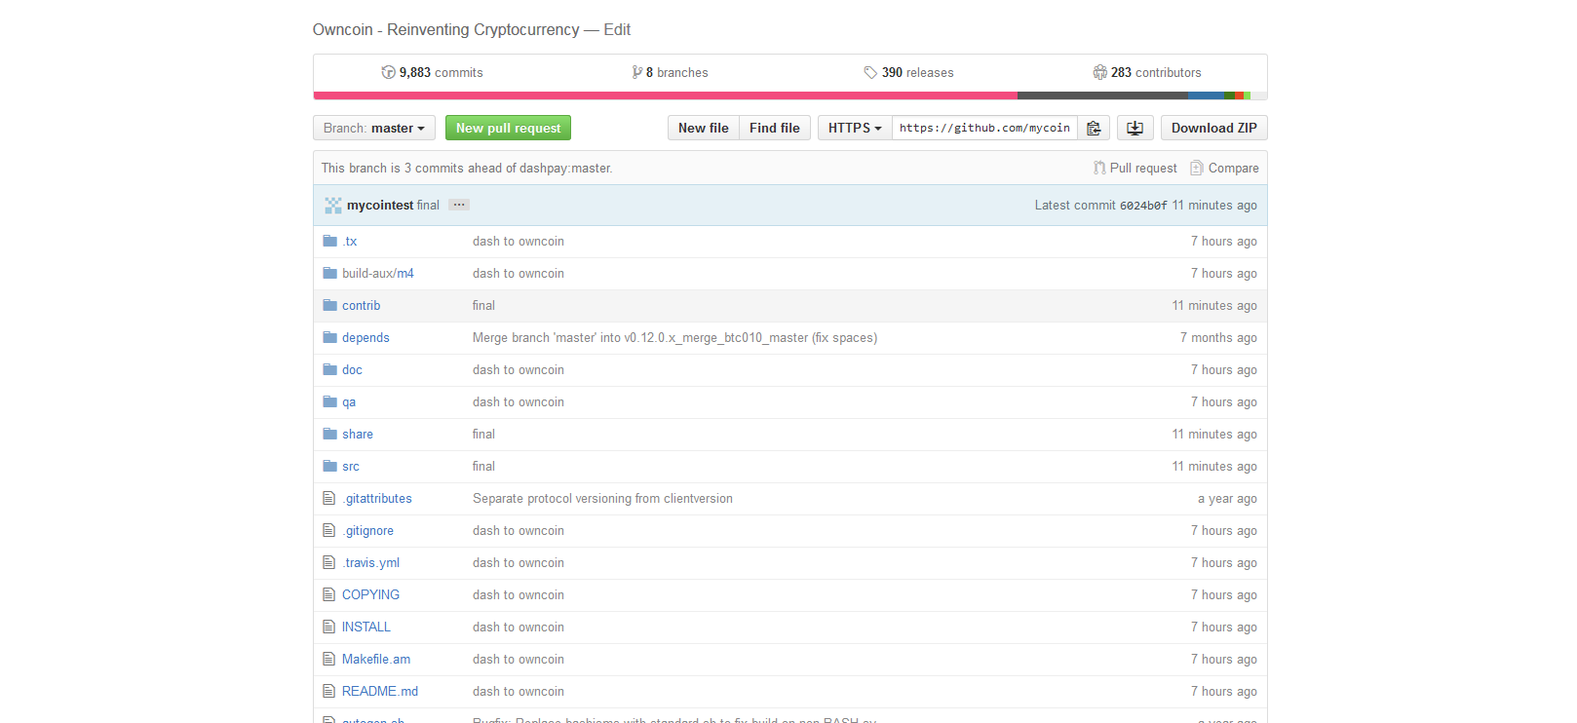Viewport: 1577px width, 723px height.
Task: Click the depends folder icon
Action: pos(329,337)
